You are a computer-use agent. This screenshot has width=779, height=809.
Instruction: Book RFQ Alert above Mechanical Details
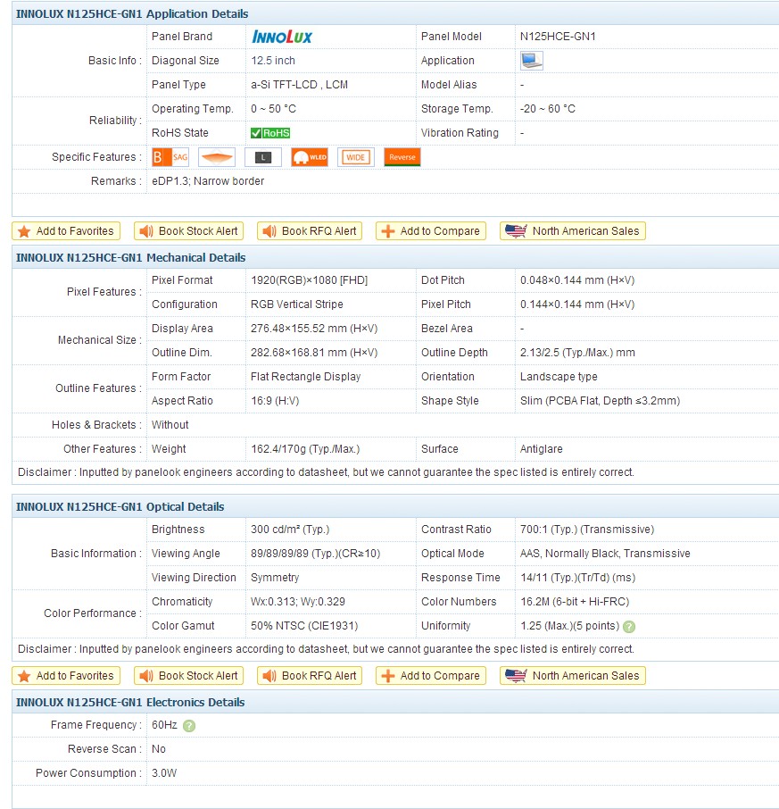pos(310,231)
